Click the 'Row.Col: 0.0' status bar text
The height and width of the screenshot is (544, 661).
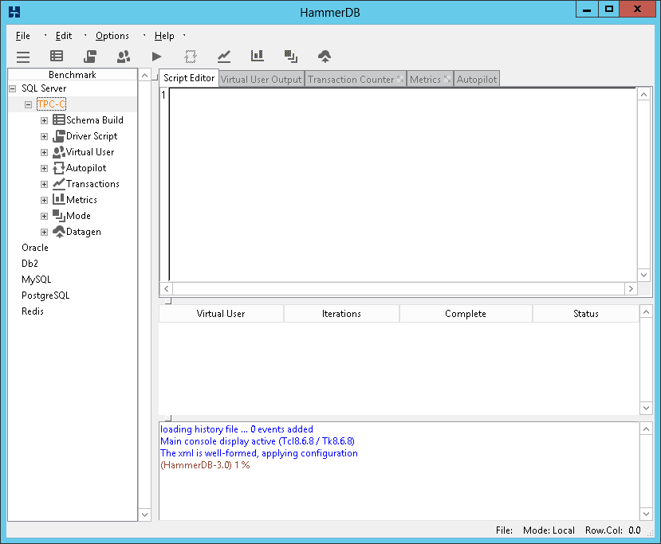click(x=612, y=530)
